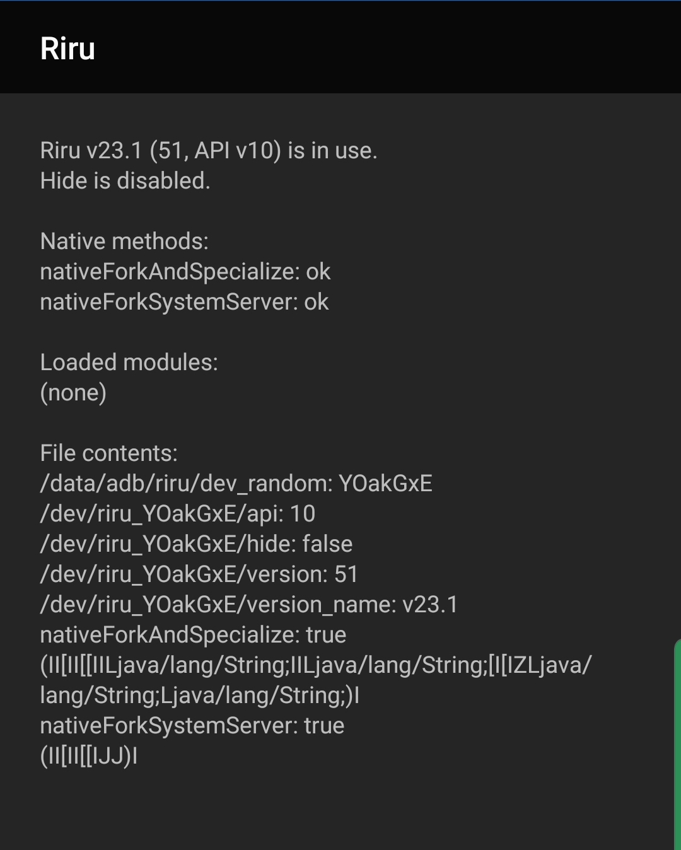Click the 'Loaded modules:' section header
This screenshot has width=681, height=850.
(x=128, y=362)
